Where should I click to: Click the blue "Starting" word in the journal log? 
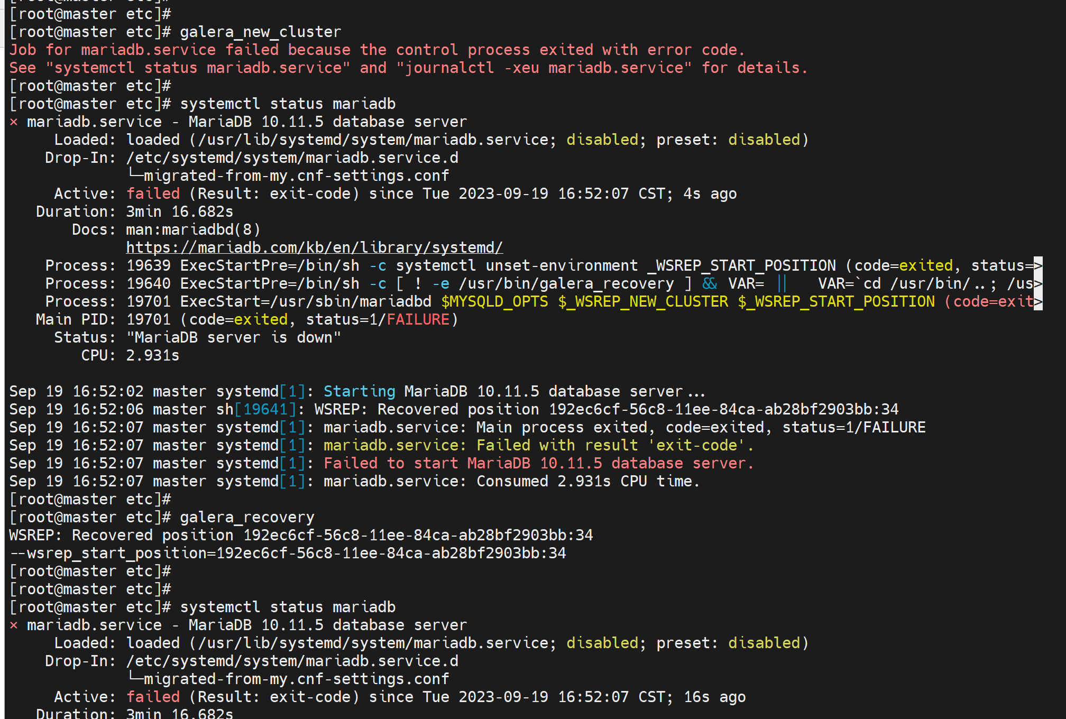(x=359, y=391)
